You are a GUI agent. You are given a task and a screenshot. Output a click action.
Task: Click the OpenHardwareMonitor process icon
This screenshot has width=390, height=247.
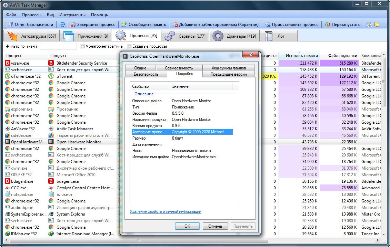point(8,142)
